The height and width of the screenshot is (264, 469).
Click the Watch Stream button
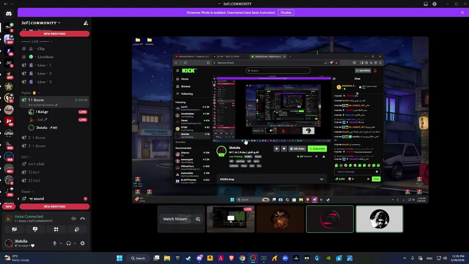click(x=175, y=219)
